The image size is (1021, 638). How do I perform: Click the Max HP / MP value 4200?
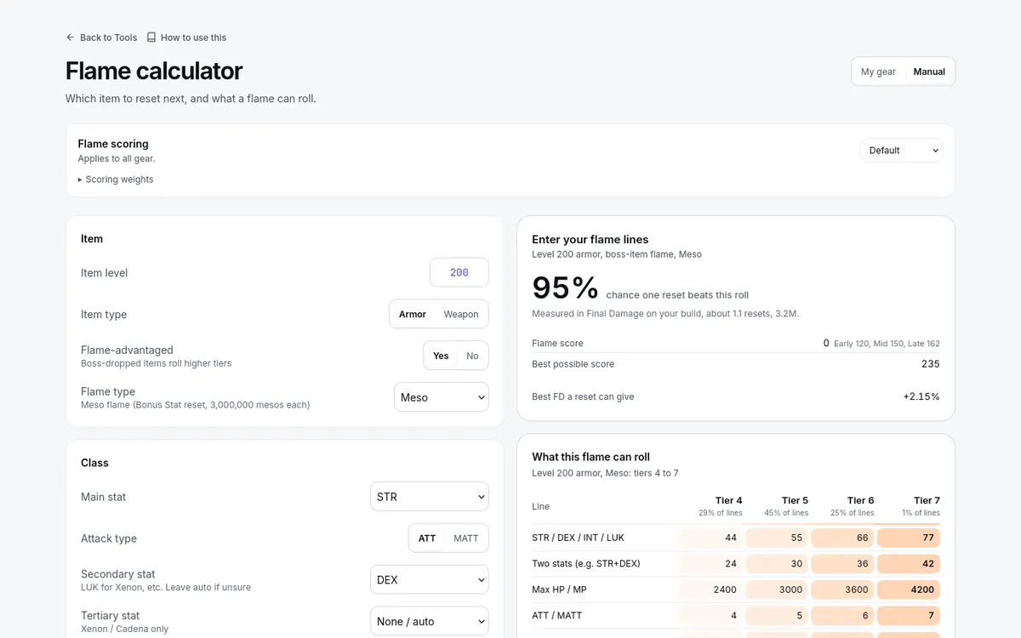tap(909, 590)
